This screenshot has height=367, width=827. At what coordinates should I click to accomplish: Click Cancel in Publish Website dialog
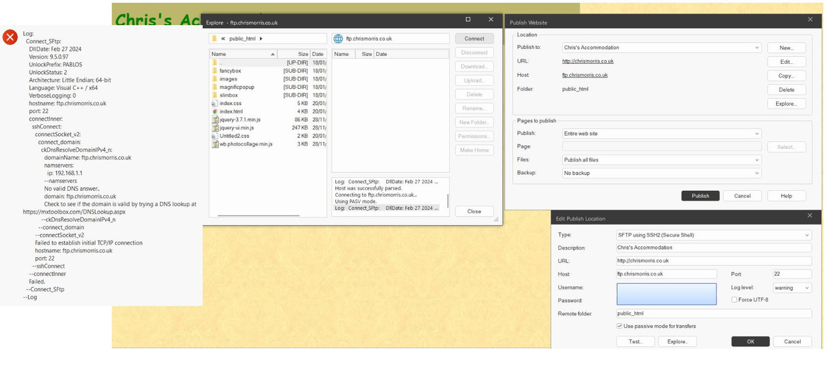(742, 195)
